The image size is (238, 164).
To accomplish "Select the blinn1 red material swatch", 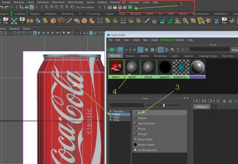I will click(116, 67).
